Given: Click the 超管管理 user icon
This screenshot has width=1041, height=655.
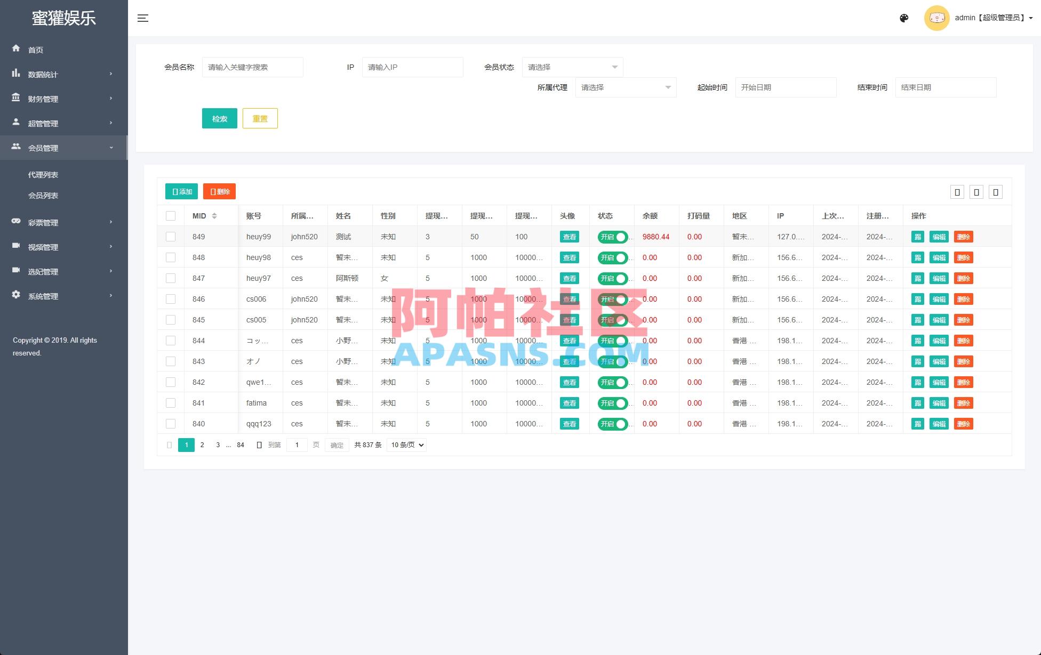Looking at the screenshot, I should click(16, 123).
